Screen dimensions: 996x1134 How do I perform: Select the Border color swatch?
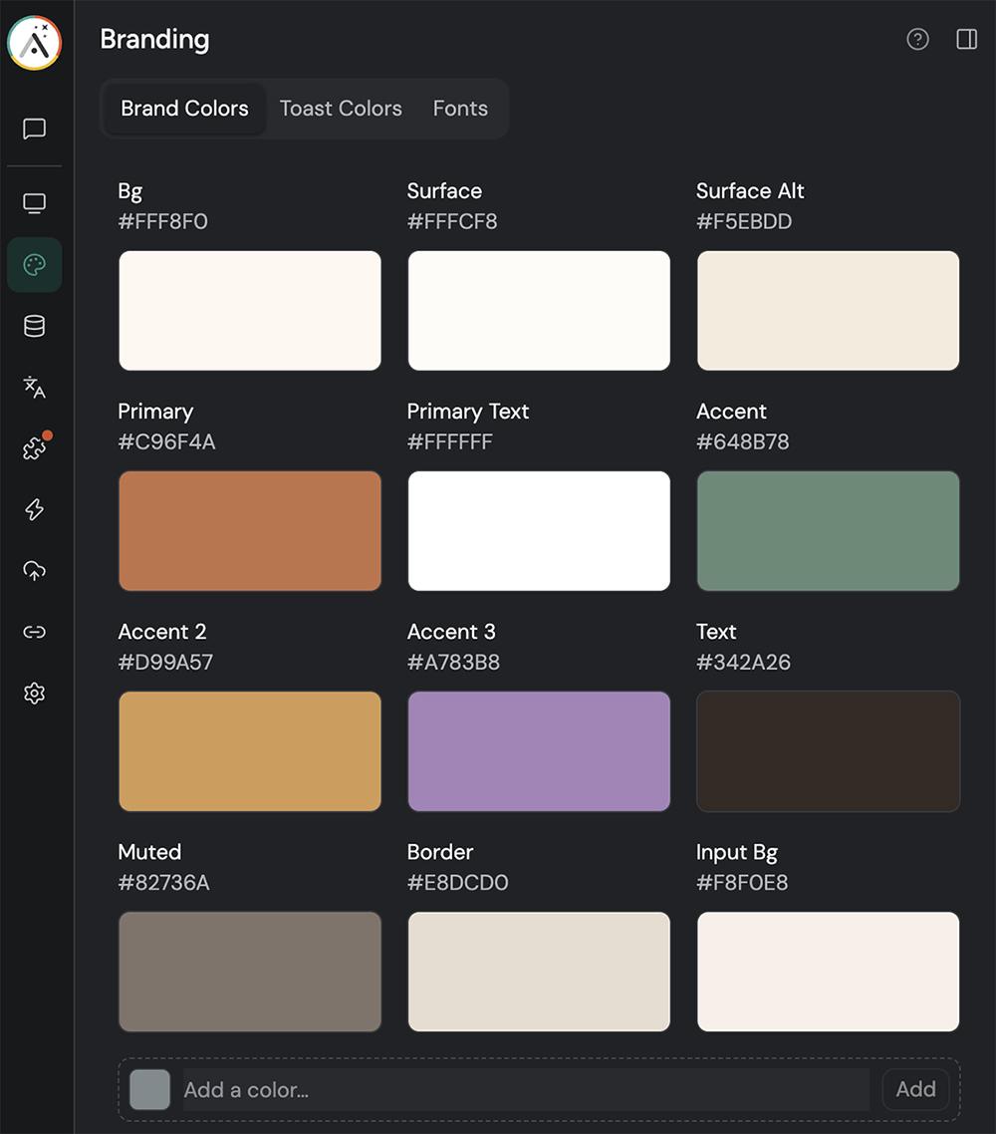[539, 972]
